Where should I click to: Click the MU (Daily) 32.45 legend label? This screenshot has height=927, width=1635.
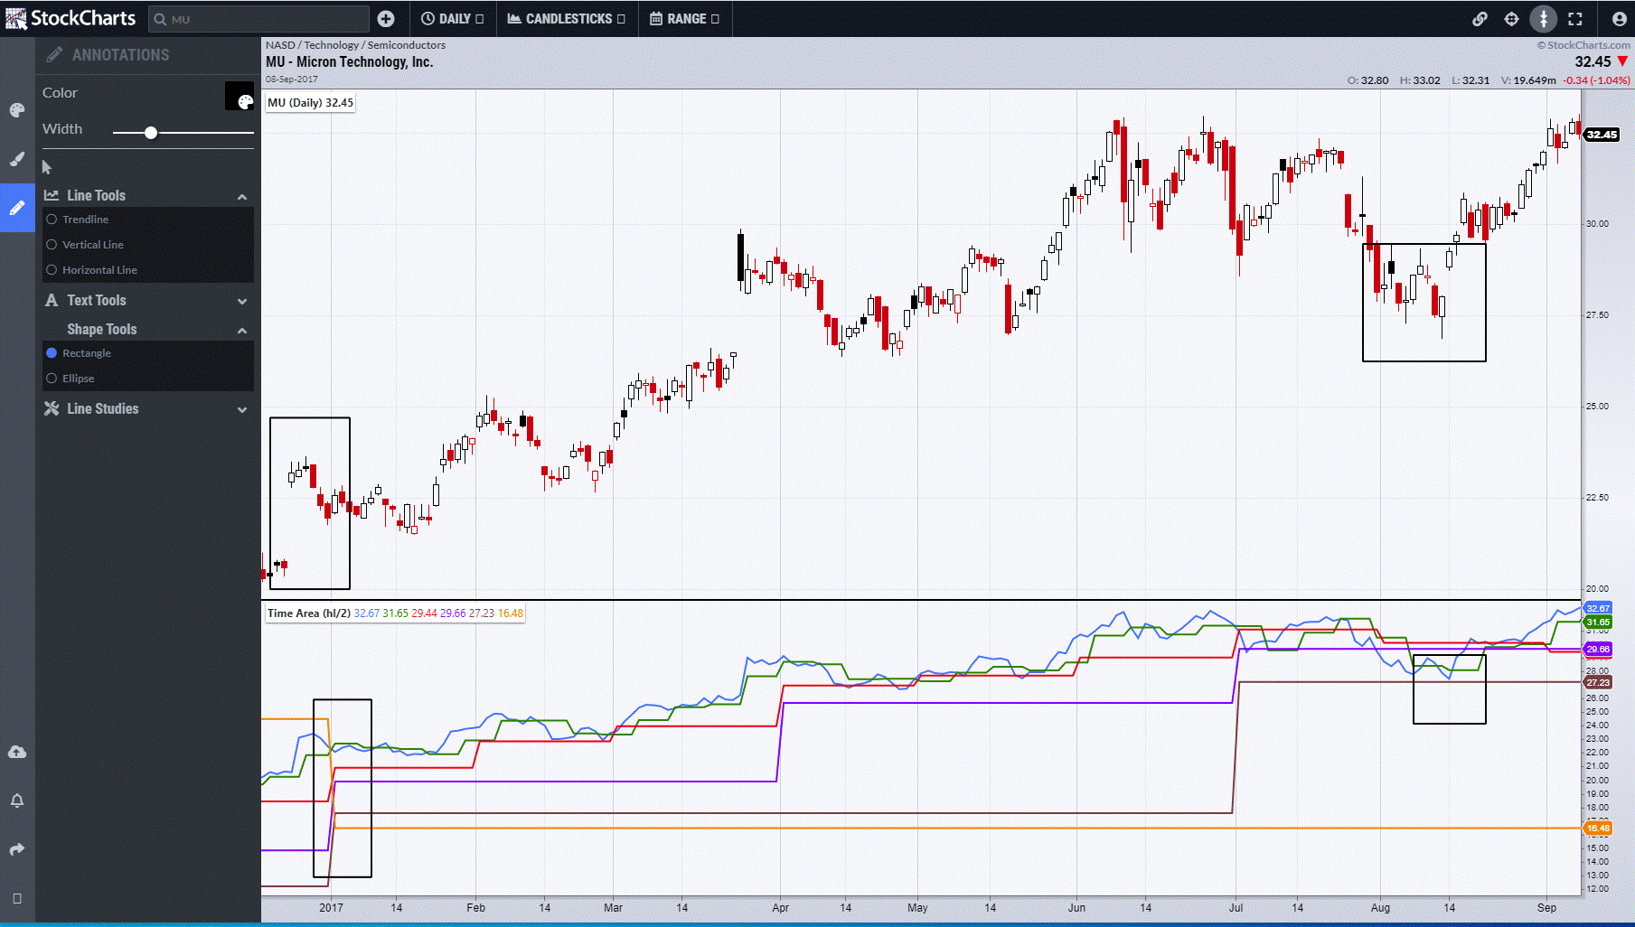[x=310, y=103]
